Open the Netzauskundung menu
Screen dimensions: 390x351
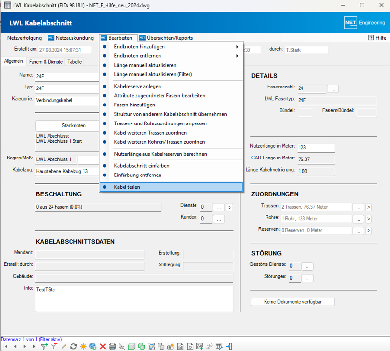coord(71,38)
